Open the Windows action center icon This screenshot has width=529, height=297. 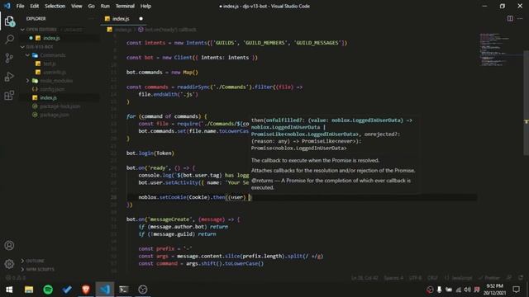coord(516,290)
